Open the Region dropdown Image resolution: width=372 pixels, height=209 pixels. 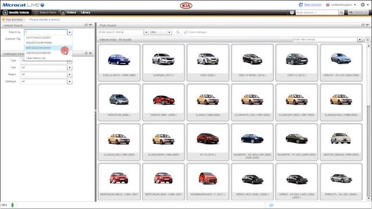pyautogui.click(x=70, y=74)
